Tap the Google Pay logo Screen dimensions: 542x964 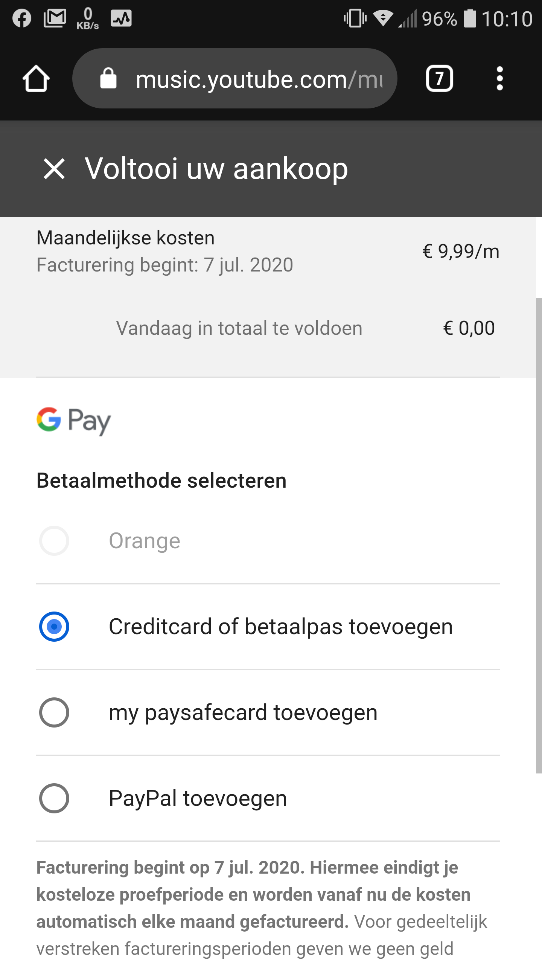point(74,421)
